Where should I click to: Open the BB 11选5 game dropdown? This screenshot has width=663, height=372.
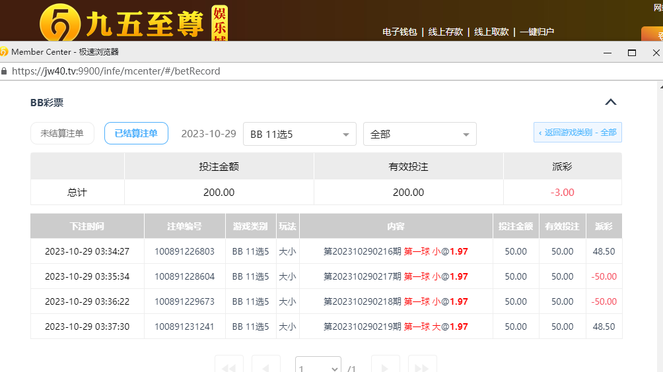[299, 134]
